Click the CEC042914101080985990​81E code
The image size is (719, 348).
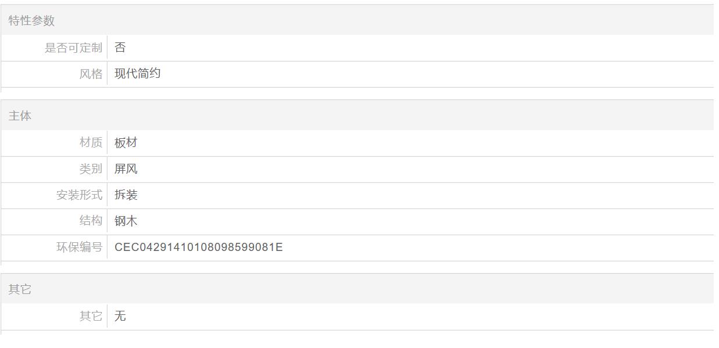198,247
